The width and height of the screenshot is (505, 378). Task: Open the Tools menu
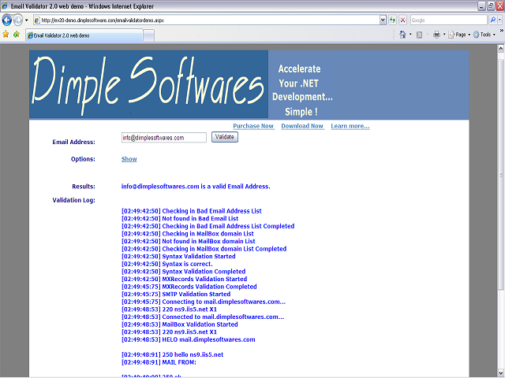pos(484,35)
